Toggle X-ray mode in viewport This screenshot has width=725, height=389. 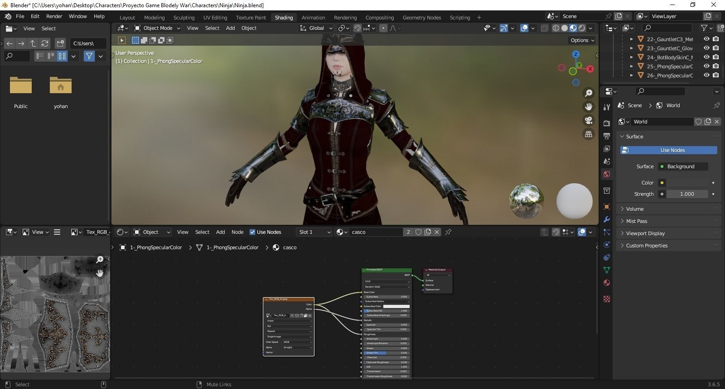pyautogui.click(x=544, y=28)
